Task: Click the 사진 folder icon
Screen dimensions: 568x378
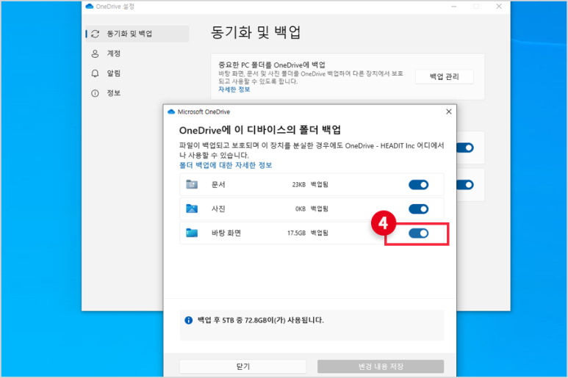Action: (192, 208)
